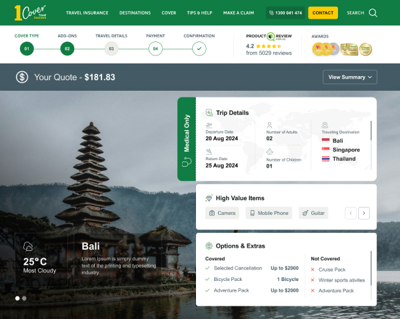Click the Camera item chip
The height and width of the screenshot is (319, 400).
tap(222, 213)
